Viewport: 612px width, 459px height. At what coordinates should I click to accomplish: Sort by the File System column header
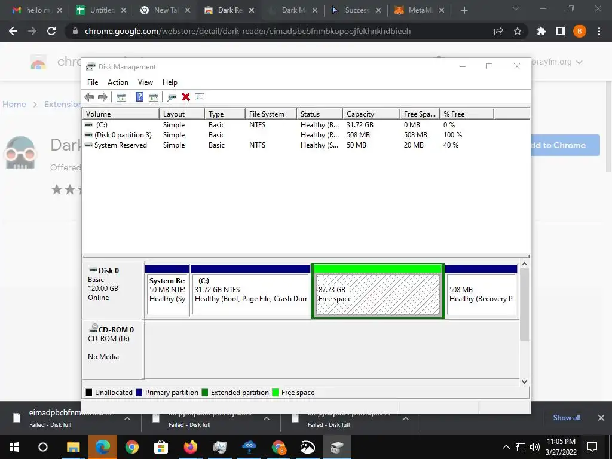click(x=271, y=114)
